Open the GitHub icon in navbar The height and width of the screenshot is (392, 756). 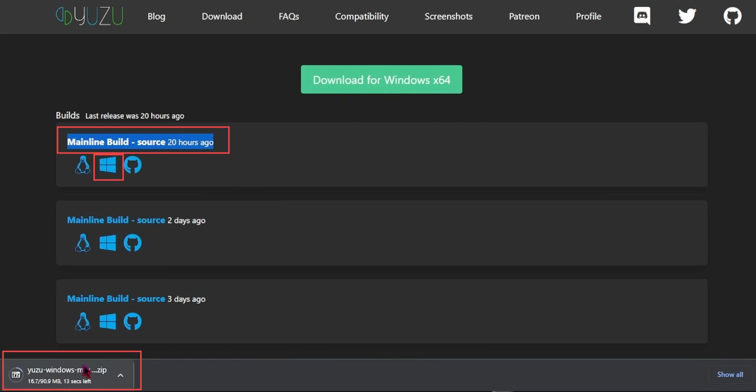coord(732,16)
